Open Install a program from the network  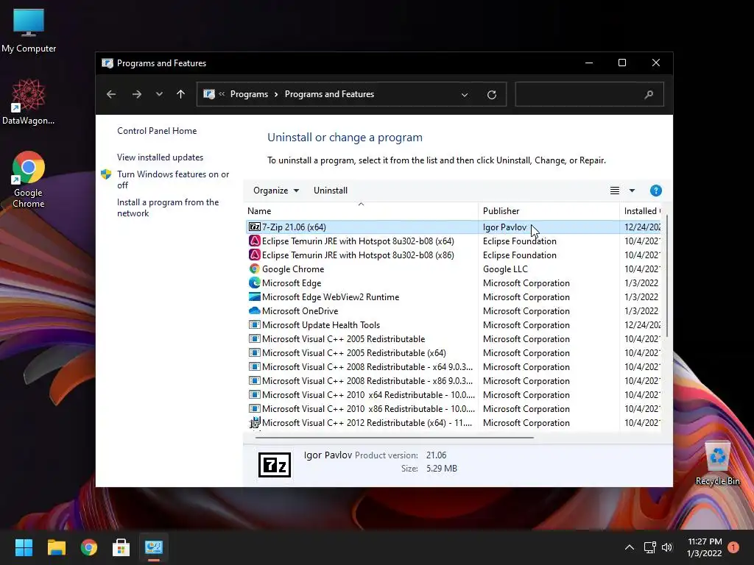point(168,207)
